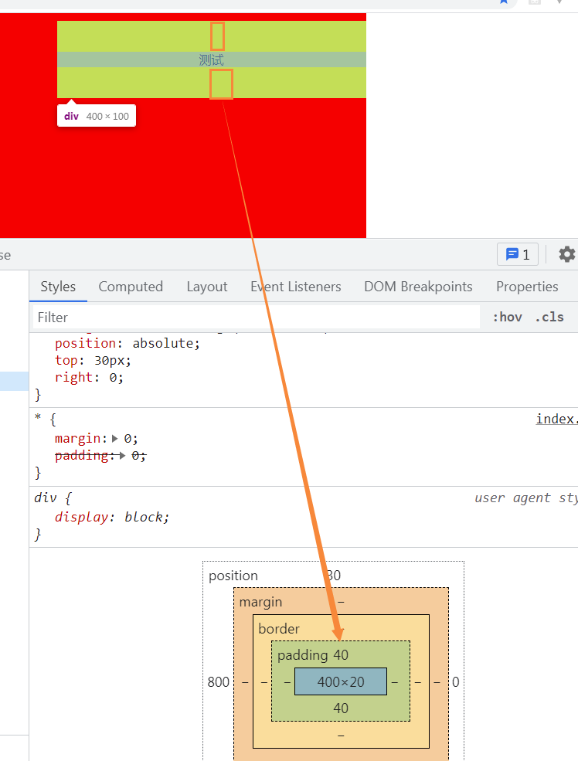Click the 'margin' box model label
578x761 pixels.
260,602
